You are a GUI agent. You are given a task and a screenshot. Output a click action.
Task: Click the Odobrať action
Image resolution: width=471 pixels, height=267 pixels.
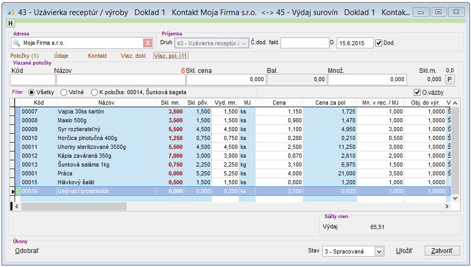click(27, 251)
